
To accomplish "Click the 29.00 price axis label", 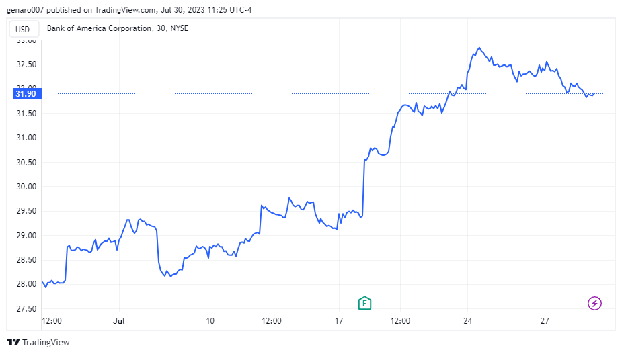I will 26,236.
